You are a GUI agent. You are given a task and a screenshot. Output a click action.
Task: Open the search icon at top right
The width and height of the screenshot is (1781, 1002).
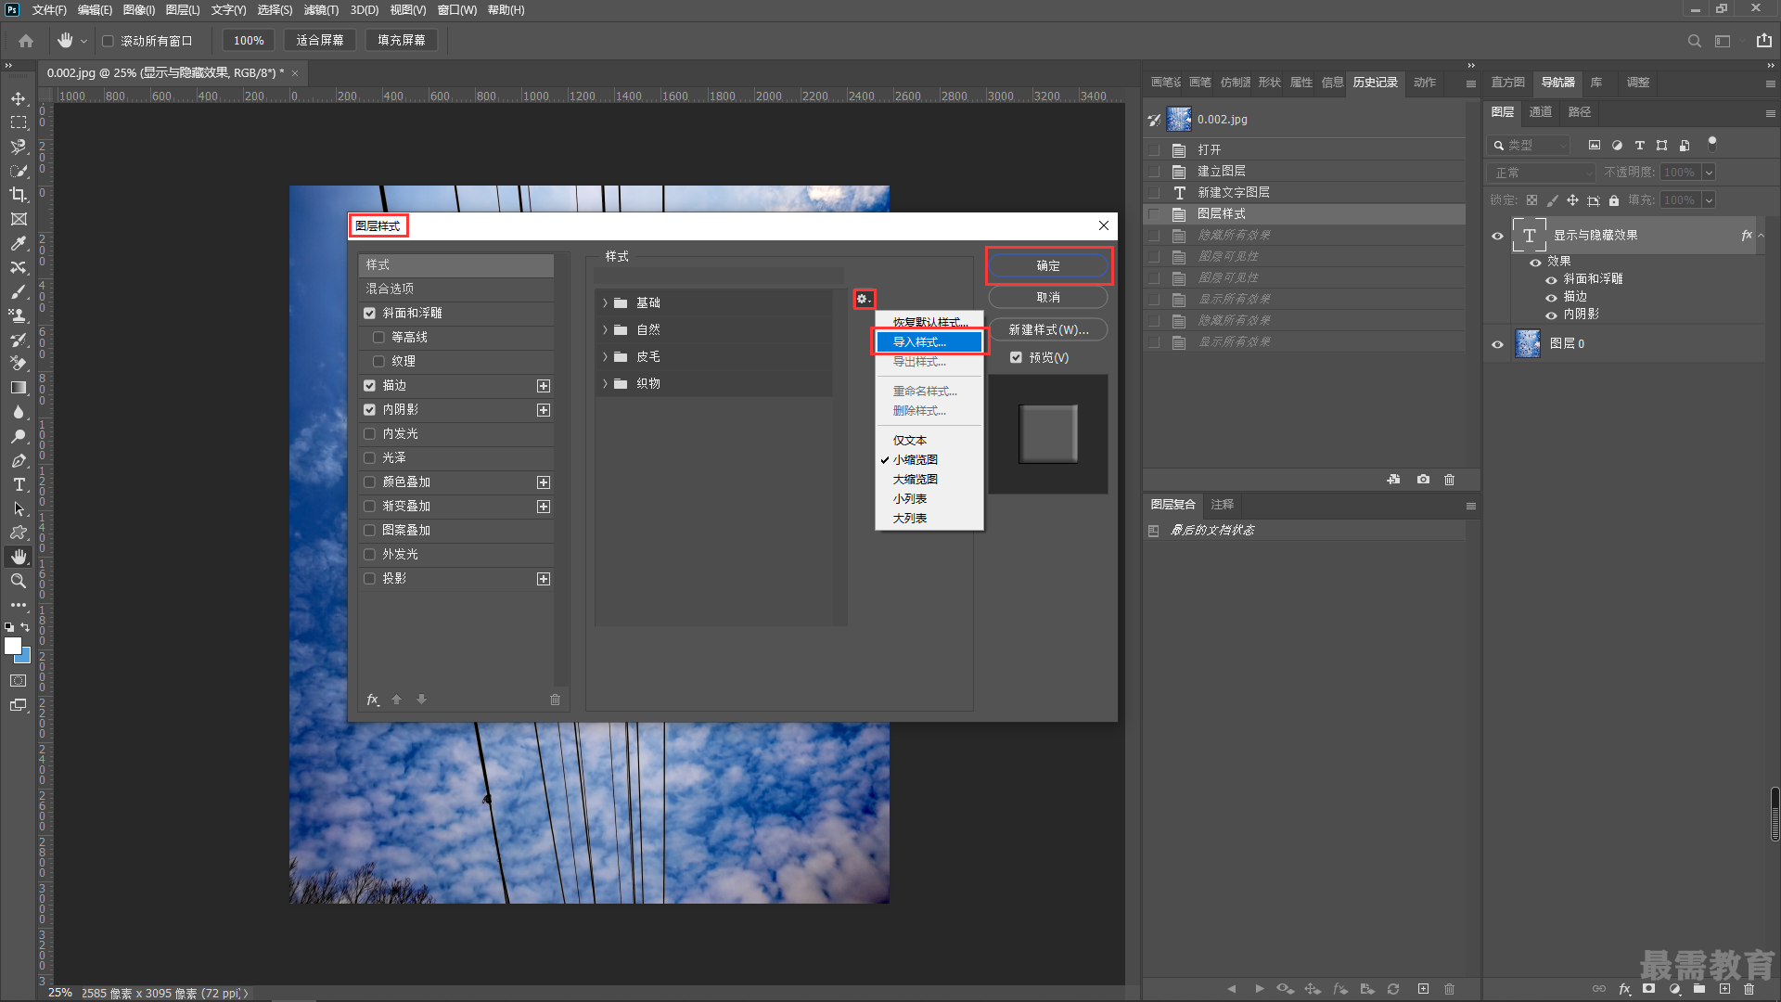[x=1694, y=41]
